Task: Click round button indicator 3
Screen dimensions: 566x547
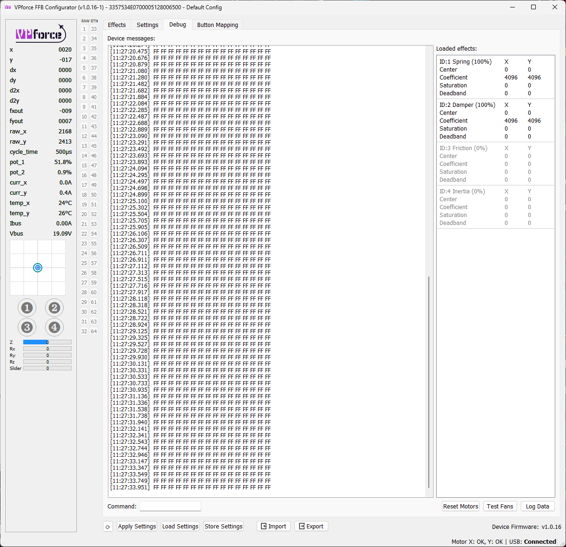Action: (27, 327)
